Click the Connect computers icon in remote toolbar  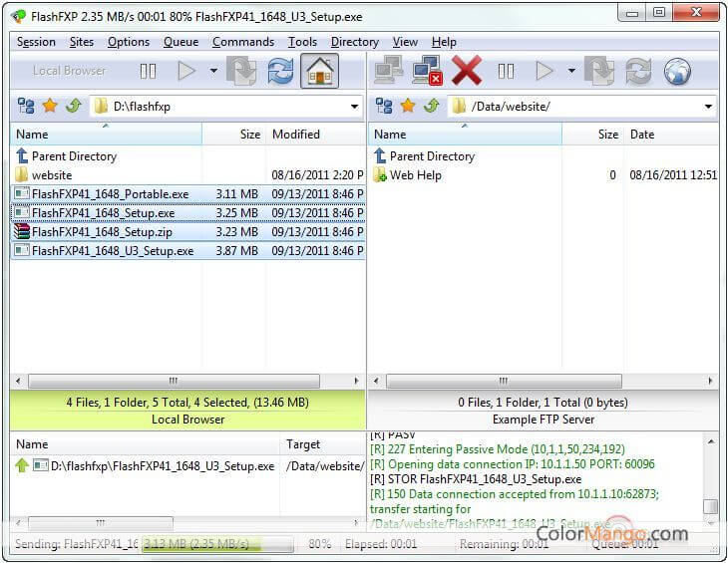(x=389, y=71)
